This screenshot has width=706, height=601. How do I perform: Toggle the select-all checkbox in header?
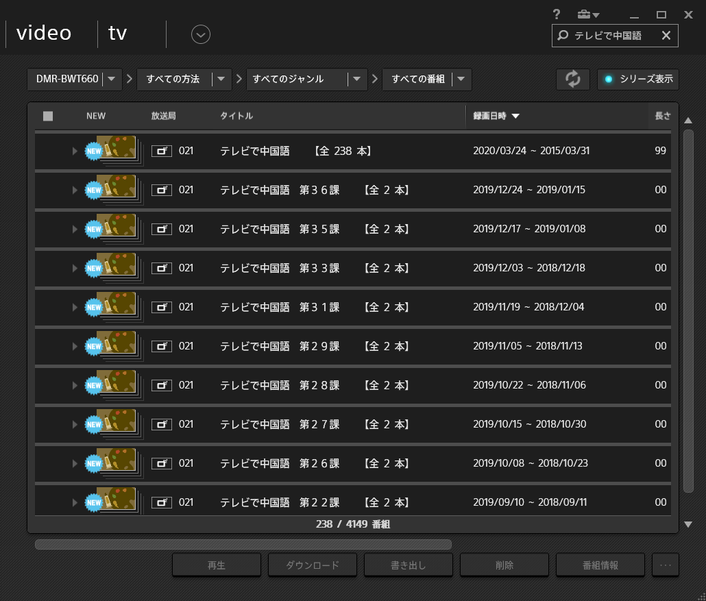pyautogui.click(x=48, y=116)
